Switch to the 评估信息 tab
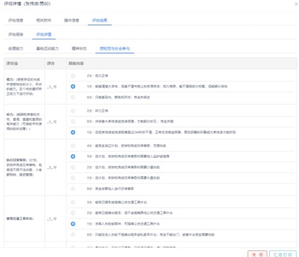The height and width of the screenshot is (257, 299). [16, 20]
